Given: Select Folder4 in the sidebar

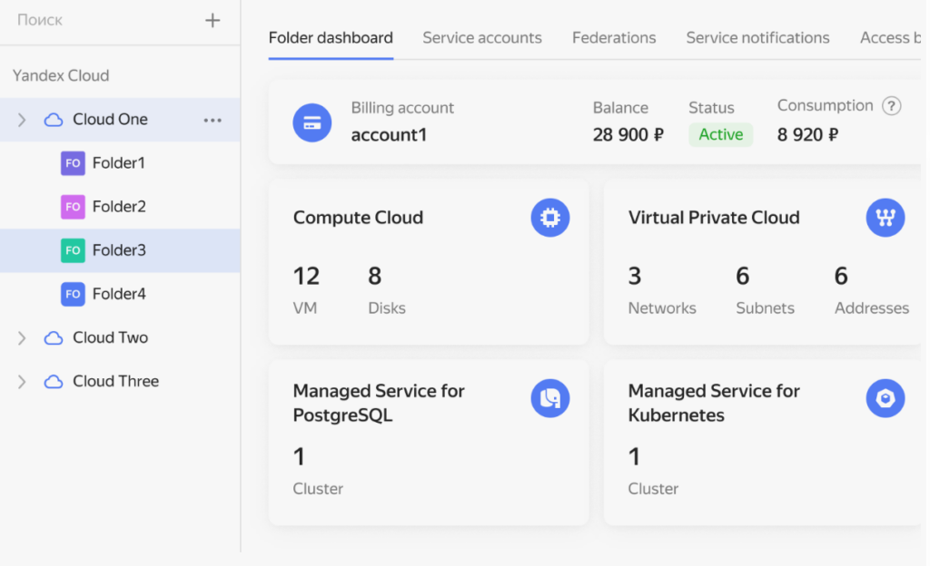Looking at the screenshot, I should coord(120,294).
